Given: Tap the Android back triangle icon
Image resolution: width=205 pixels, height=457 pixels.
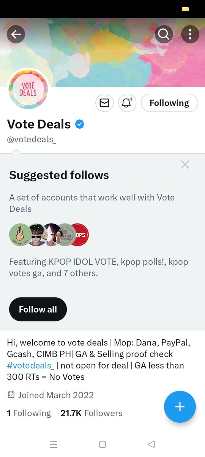Looking at the screenshot, I should (x=151, y=444).
